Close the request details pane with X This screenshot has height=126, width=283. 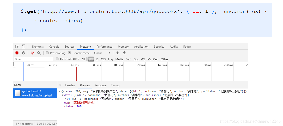click(x=60, y=85)
